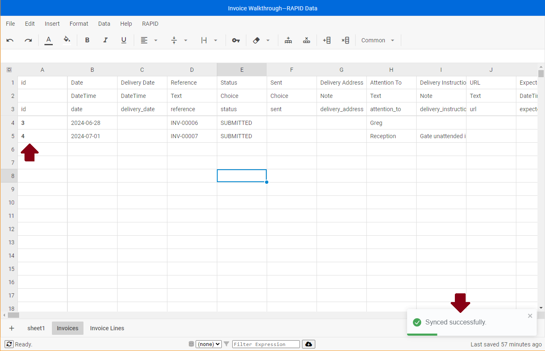Select column A header
This screenshot has width=545, height=351.
point(42,70)
